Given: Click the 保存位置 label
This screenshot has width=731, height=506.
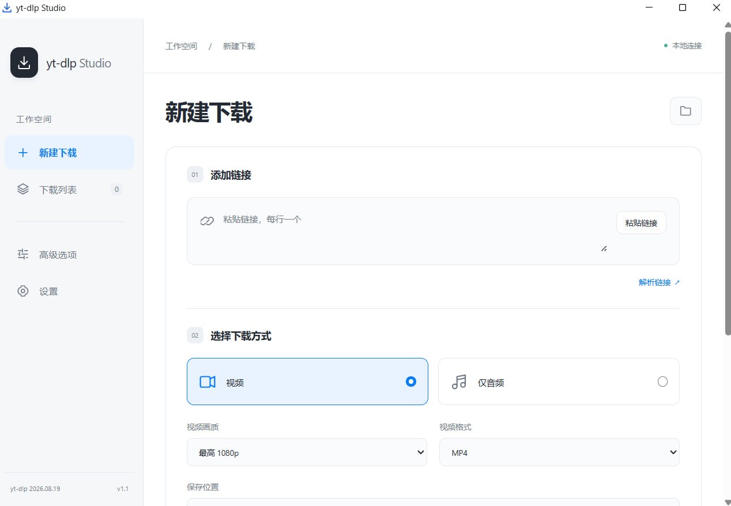Looking at the screenshot, I should click(x=202, y=487).
